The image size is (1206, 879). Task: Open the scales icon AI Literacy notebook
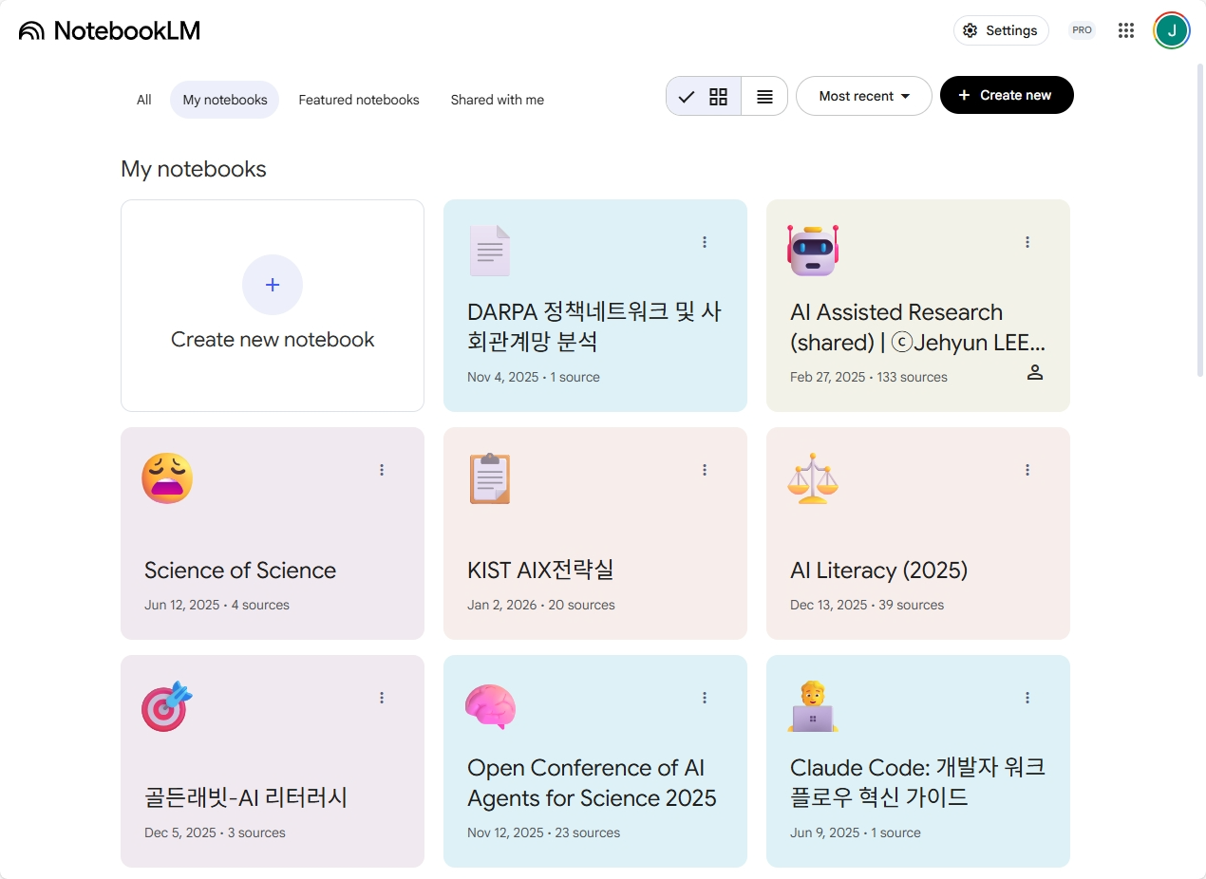(813, 478)
